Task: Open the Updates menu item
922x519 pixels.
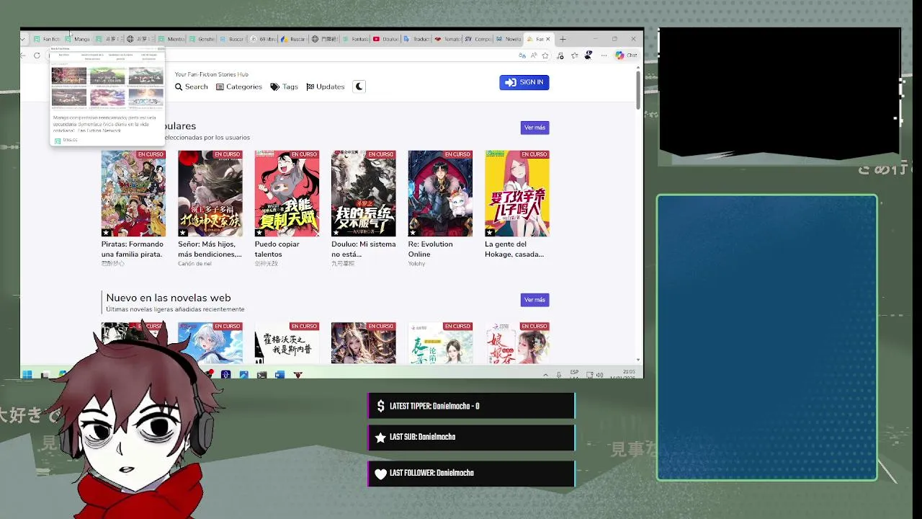Action: point(326,86)
